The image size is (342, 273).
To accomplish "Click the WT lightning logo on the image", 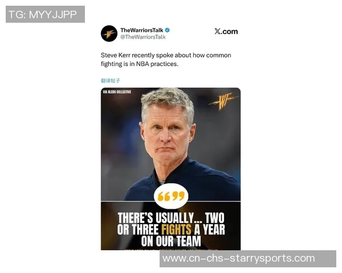I will [223, 101].
